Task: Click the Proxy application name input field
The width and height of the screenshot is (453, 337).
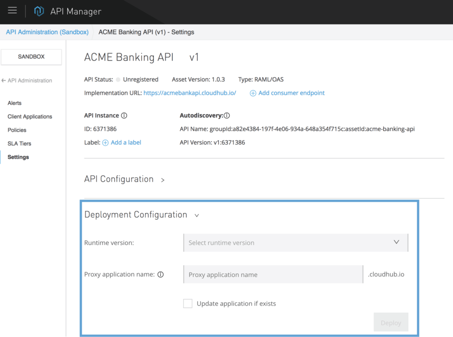Action: point(273,274)
